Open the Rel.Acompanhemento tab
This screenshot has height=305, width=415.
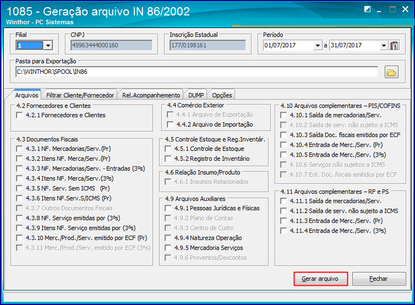[151, 95]
